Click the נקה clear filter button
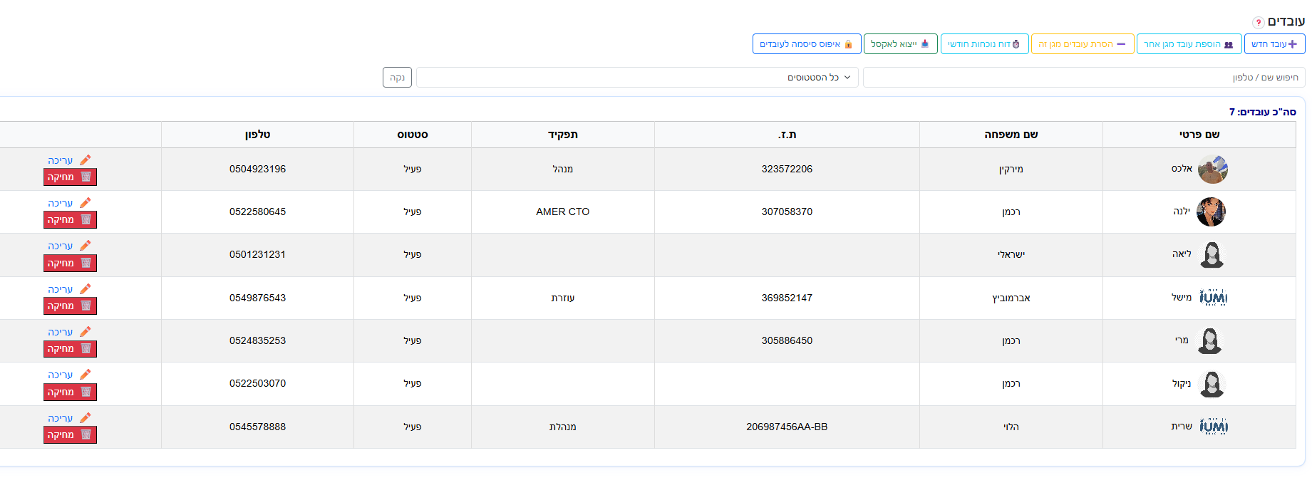 (397, 78)
